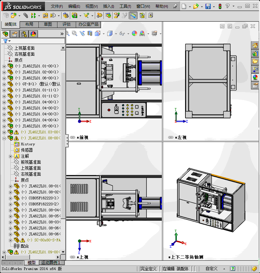
Task: Click the Insert components icon
Action: click(x=14, y=15)
